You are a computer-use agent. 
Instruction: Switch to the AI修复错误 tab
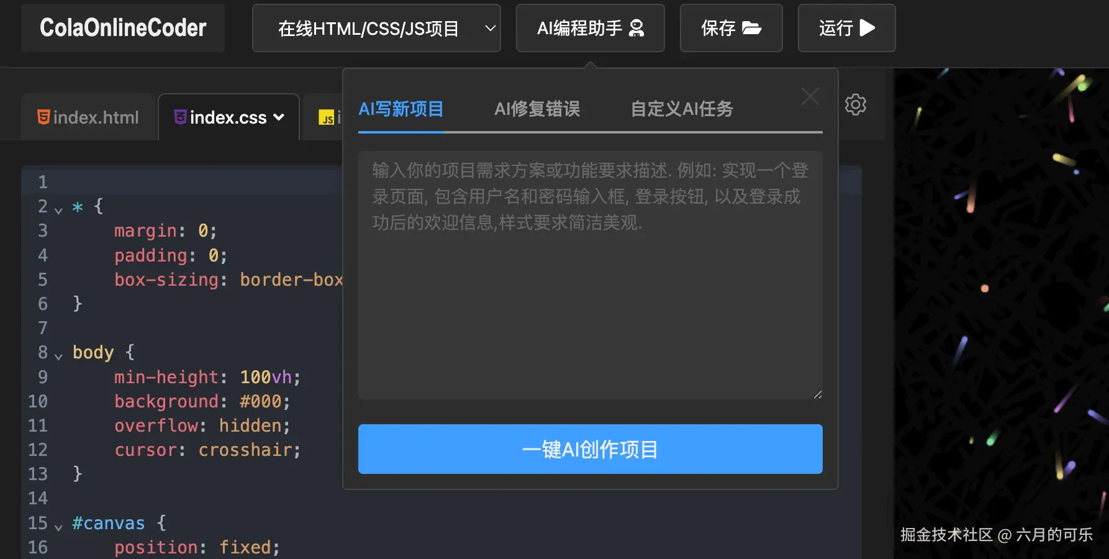pos(536,109)
